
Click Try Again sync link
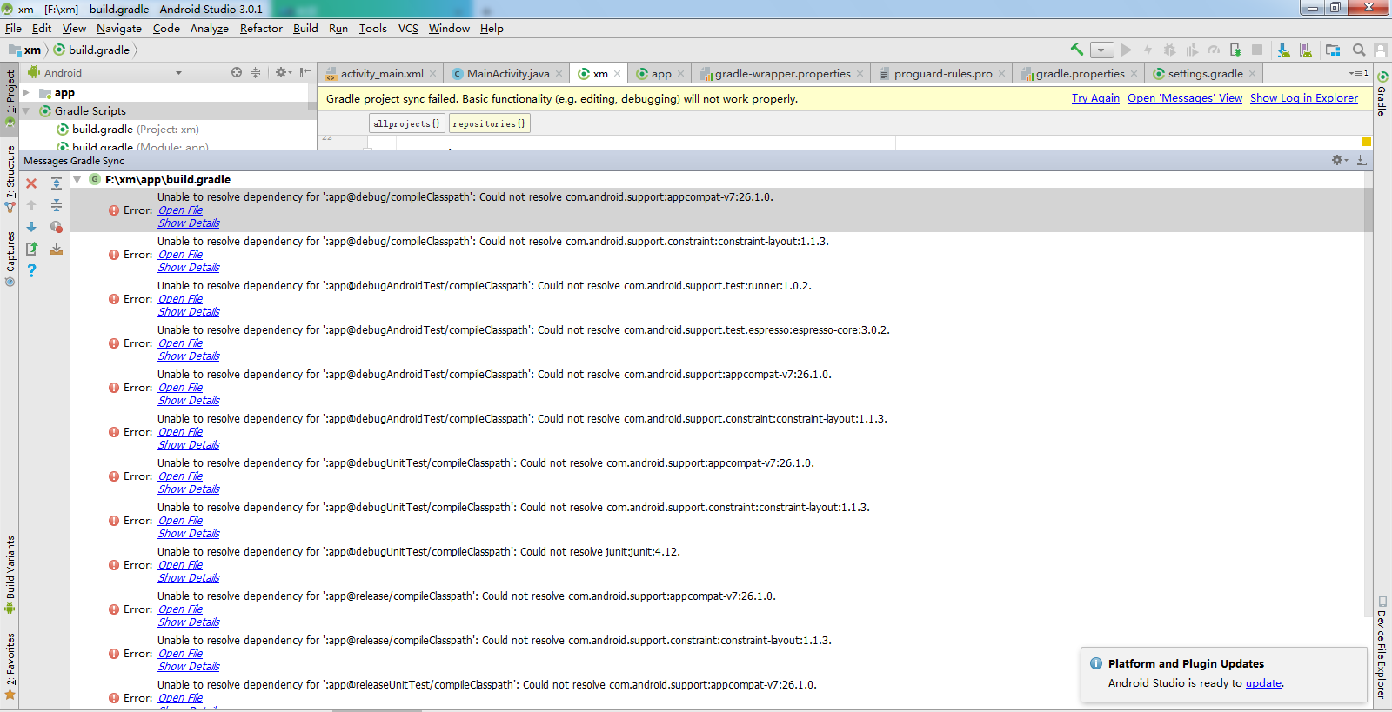(1095, 98)
